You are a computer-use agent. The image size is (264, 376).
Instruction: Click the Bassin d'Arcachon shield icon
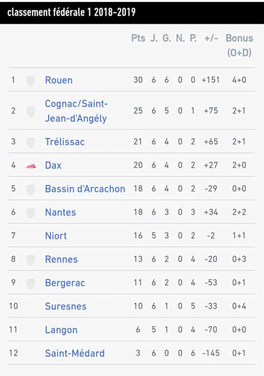pos(31,189)
